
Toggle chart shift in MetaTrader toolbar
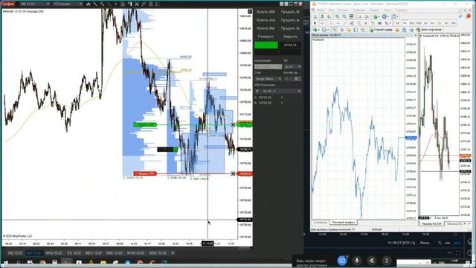pyautogui.click(x=367, y=16)
